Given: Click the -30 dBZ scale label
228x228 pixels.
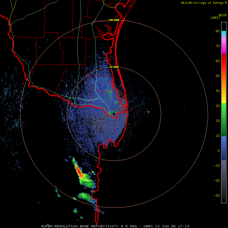Looking at the screenshot, I should click(217, 195).
